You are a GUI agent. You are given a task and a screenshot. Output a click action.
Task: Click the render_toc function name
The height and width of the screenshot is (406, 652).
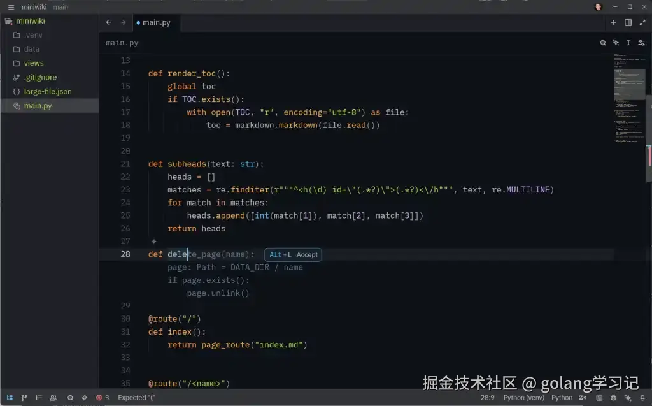coord(192,74)
